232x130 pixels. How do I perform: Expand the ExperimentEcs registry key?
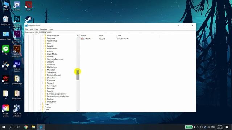[x=43, y=35]
